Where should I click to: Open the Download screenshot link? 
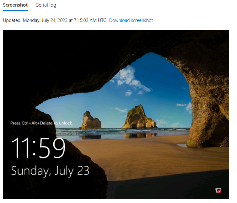(131, 20)
